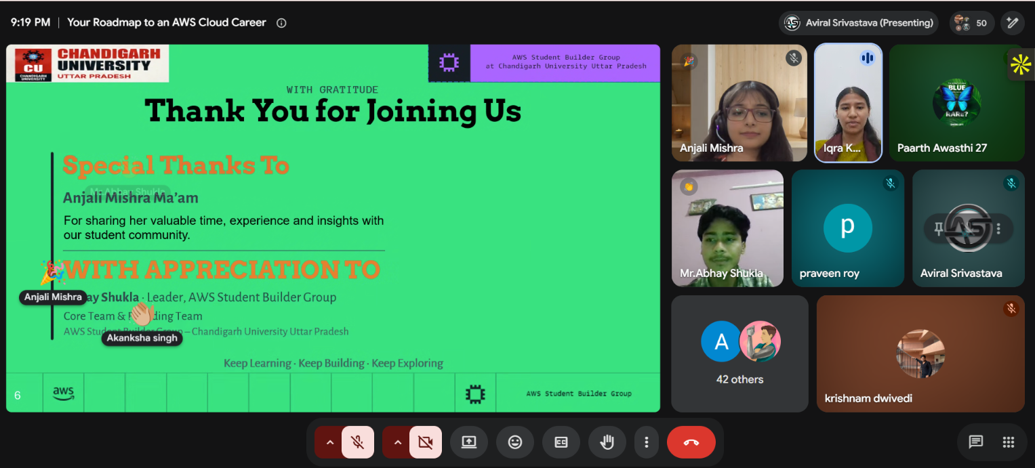Click the pencil sparkle icon beside people count

pyautogui.click(x=1013, y=23)
